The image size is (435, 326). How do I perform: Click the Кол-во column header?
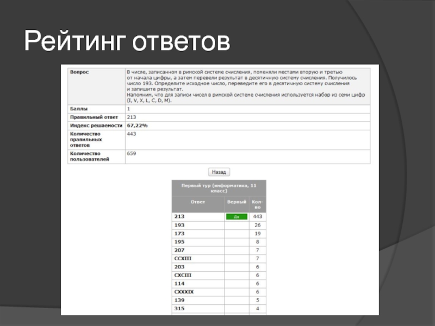pyautogui.click(x=257, y=204)
